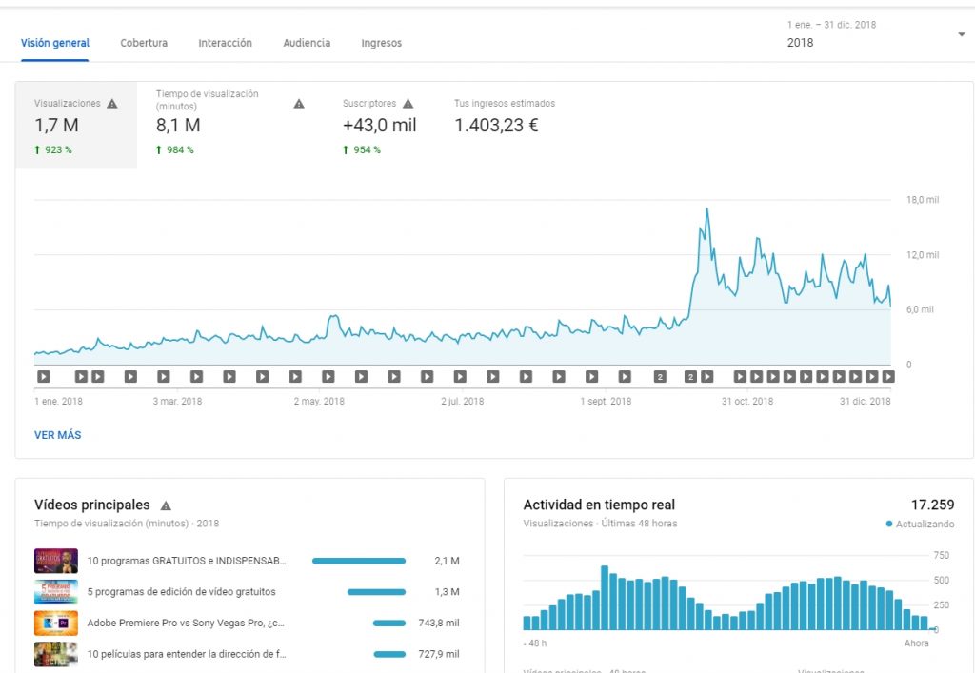This screenshot has height=673, width=975.
Task: Go to the Ingresos tab
Action: tap(381, 43)
